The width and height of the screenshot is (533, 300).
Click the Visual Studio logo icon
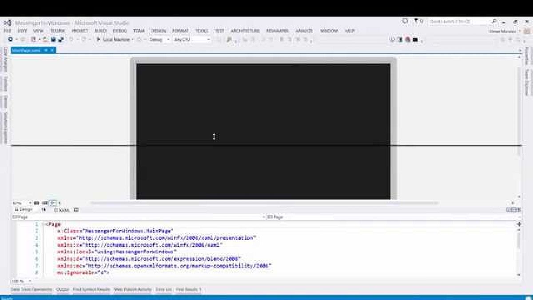click(7, 22)
